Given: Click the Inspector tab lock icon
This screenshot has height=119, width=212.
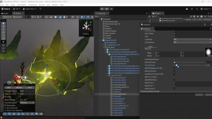Looking at the screenshot, I should pyautogui.click(x=211, y=29).
